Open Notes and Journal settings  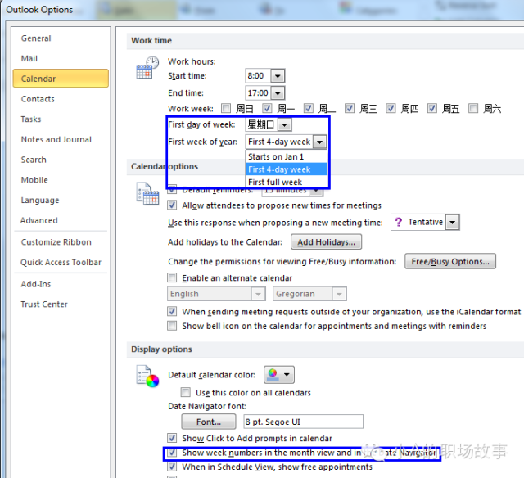coord(56,140)
